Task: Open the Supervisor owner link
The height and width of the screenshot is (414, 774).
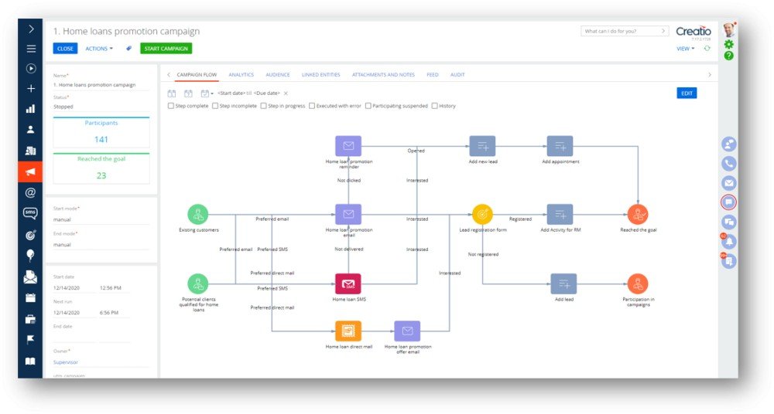Action: [66, 362]
